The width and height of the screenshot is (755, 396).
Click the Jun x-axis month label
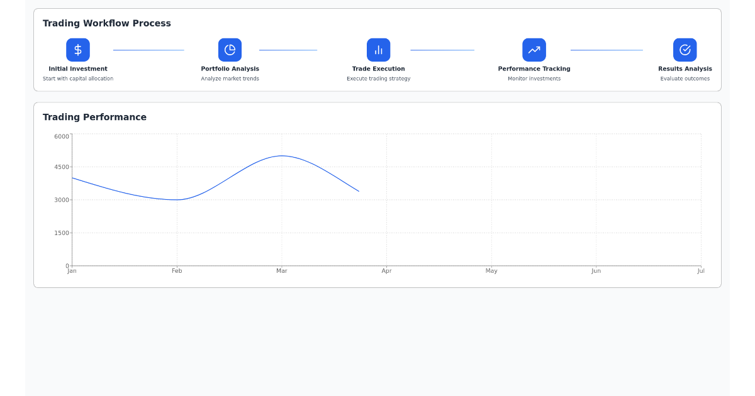point(596,271)
